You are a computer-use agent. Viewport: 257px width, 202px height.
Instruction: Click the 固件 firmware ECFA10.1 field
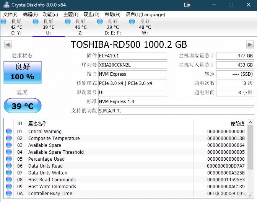132,56
